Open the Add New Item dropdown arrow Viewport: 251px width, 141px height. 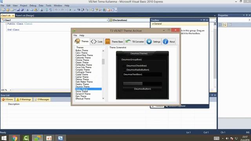15,10
